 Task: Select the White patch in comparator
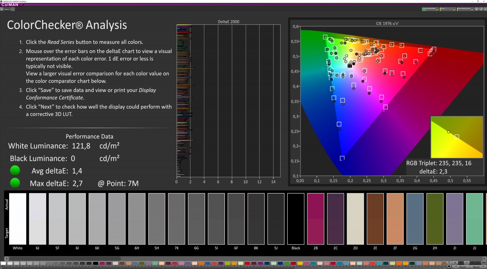tap(18, 219)
